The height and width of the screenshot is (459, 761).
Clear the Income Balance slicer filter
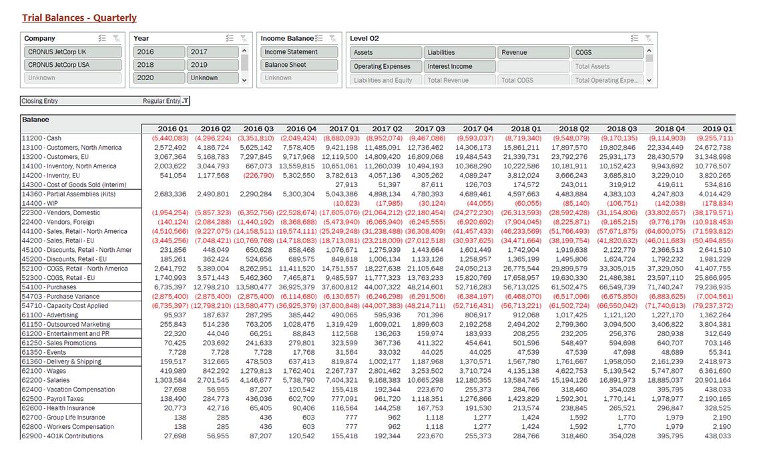click(333, 38)
